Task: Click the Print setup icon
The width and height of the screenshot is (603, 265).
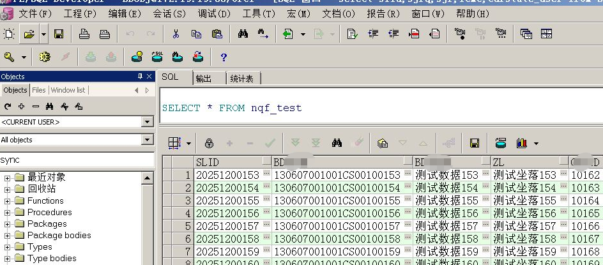Action: tap(105, 34)
